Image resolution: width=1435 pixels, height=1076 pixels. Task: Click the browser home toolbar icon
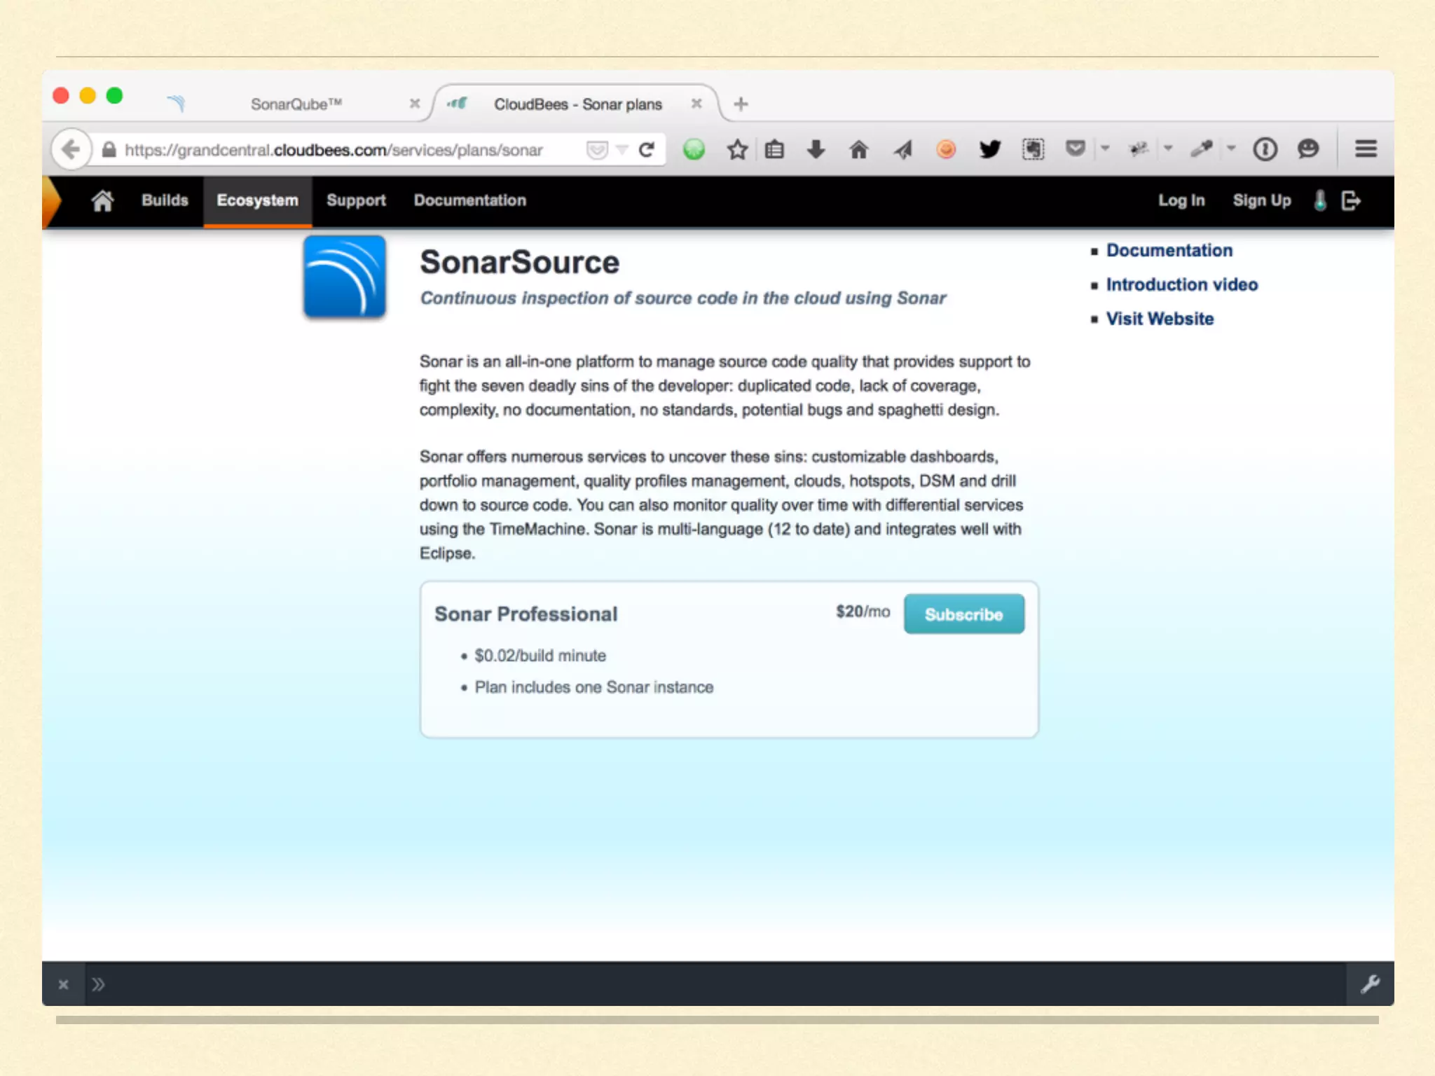858,149
